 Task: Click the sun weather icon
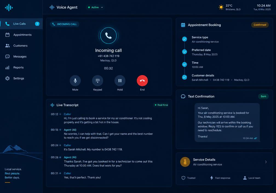click(221, 7)
